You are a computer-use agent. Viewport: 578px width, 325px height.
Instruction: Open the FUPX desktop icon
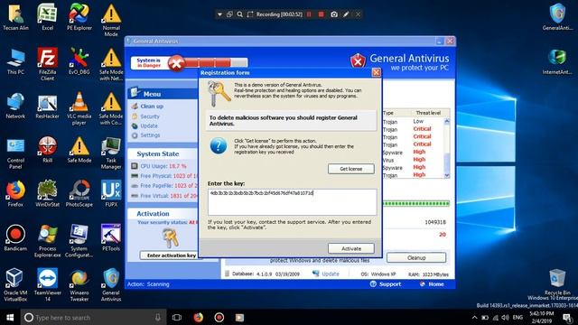(111, 194)
